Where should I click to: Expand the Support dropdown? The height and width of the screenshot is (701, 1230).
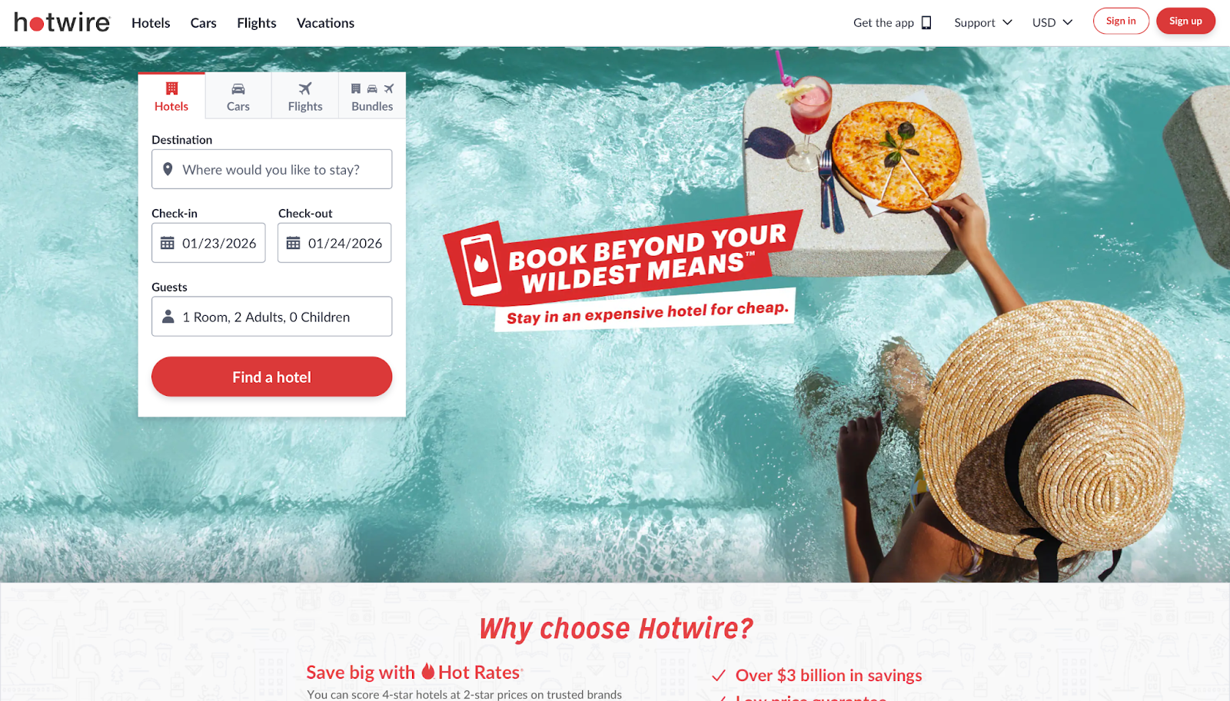pyautogui.click(x=983, y=22)
